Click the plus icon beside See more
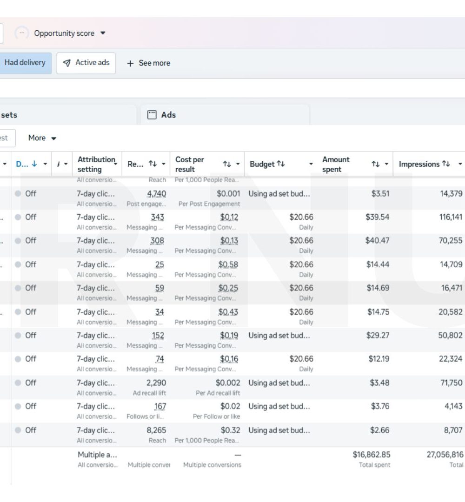Viewport: 465px width, 502px height. pos(130,63)
